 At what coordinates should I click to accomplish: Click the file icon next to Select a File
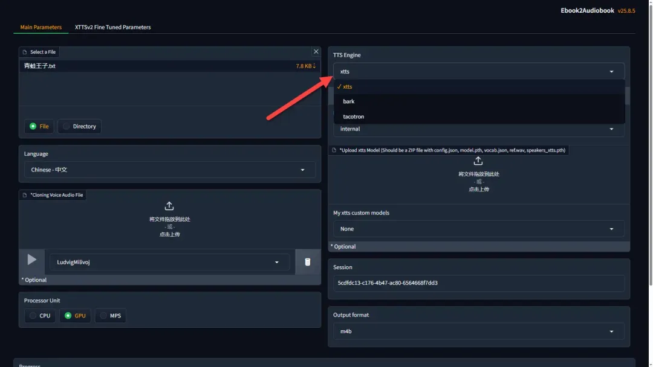[25, 52]
